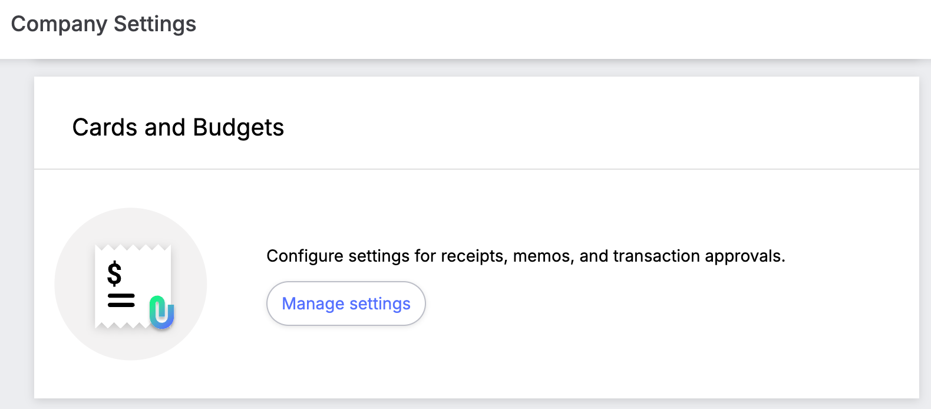Click the gray circle behind the receipt
This screenshot has width=931, height=409.
point(131,284)
